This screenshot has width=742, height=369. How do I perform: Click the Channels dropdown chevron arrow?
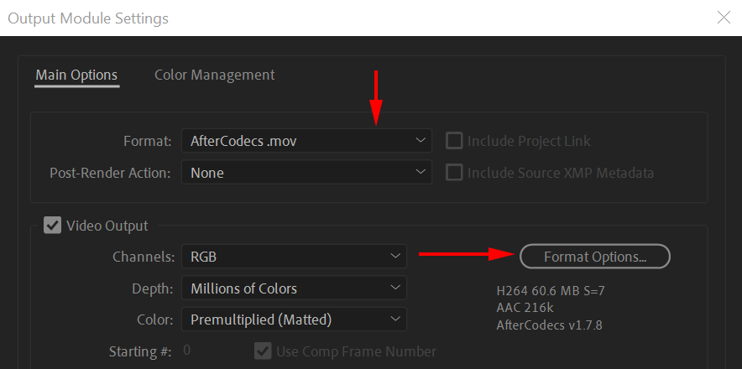click(x=396, y=256)
